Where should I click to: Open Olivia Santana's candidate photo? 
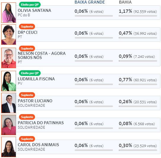[9, 12]
